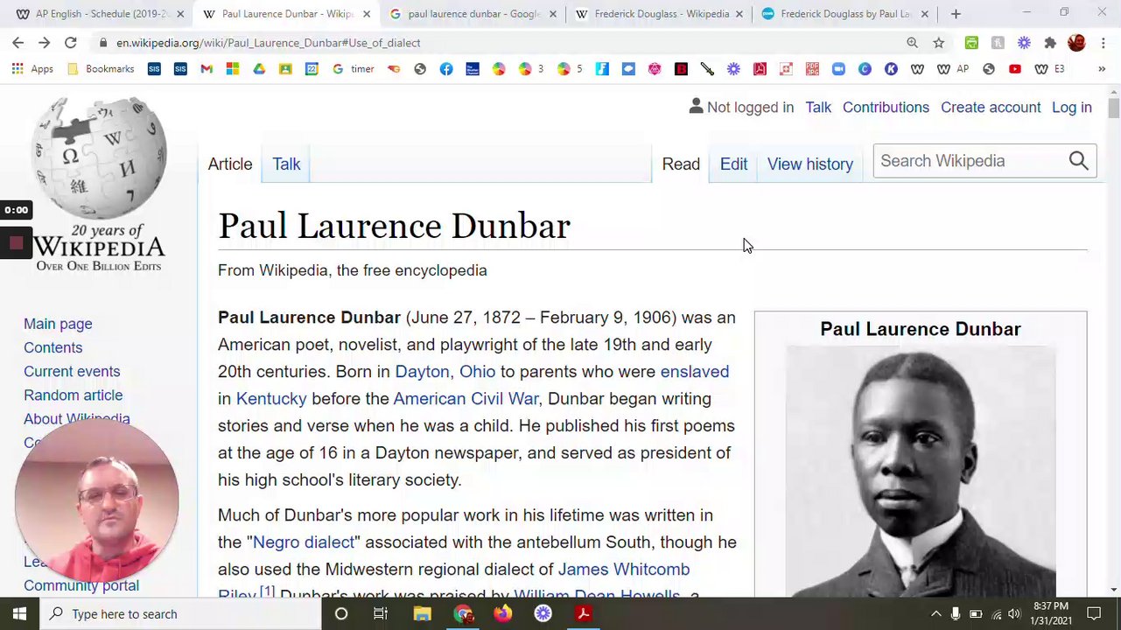Open the View history tab

[x=810, y=164]
